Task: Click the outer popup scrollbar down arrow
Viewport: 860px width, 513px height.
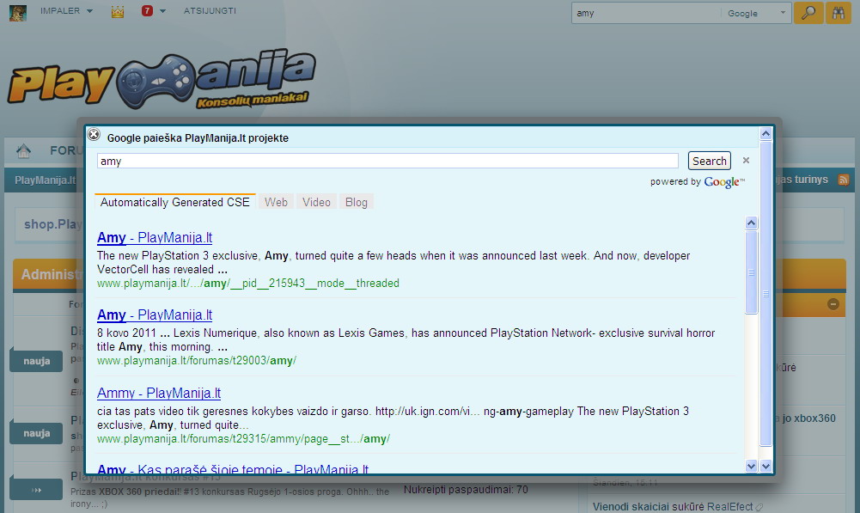Action: [x=766, y=466]
